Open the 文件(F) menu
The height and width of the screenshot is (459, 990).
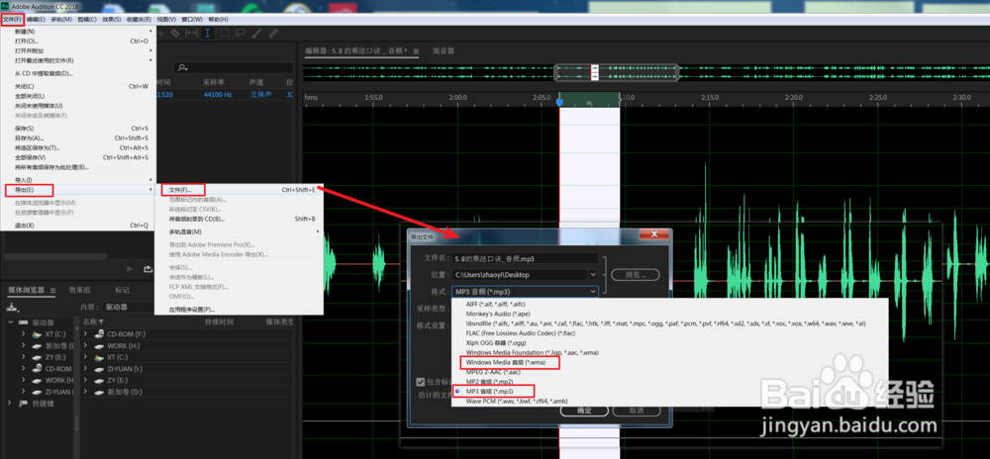pyautogui.click(x=12, y=20)
